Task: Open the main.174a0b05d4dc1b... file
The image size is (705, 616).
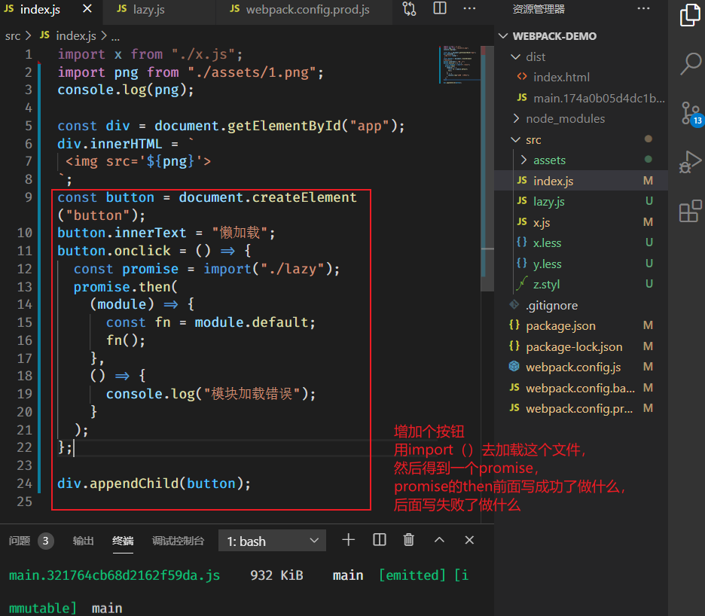Action: click(x=581, y=98)
